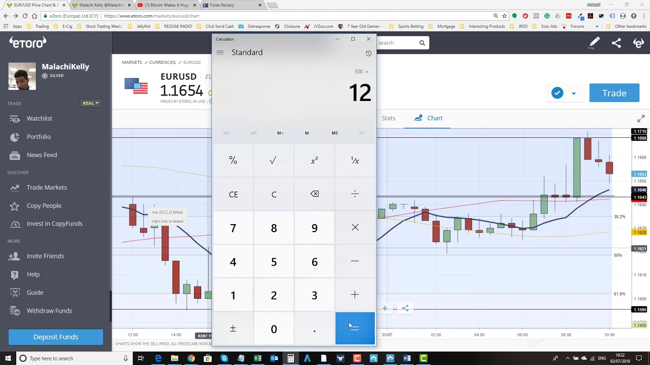Click the chart plus zoom icon

pos(385,308)
